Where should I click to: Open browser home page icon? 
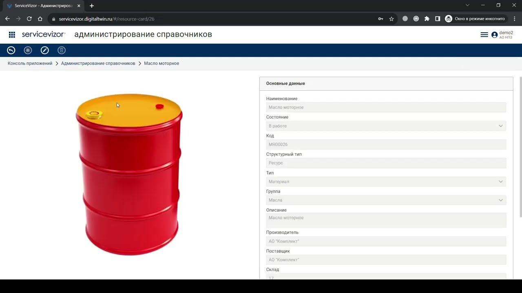tap(40, 19)
